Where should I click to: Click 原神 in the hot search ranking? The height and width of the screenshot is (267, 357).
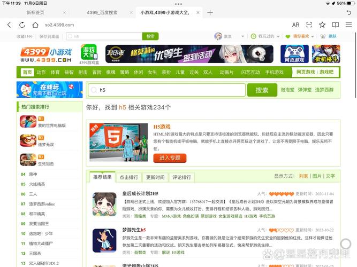point(33,174)
